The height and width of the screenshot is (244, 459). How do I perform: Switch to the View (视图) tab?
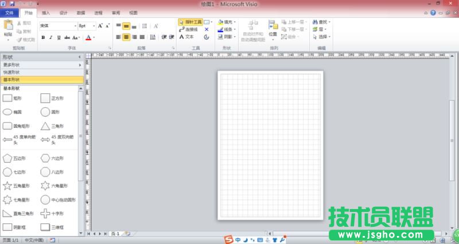pyautogui.click(x=134, y=13)
